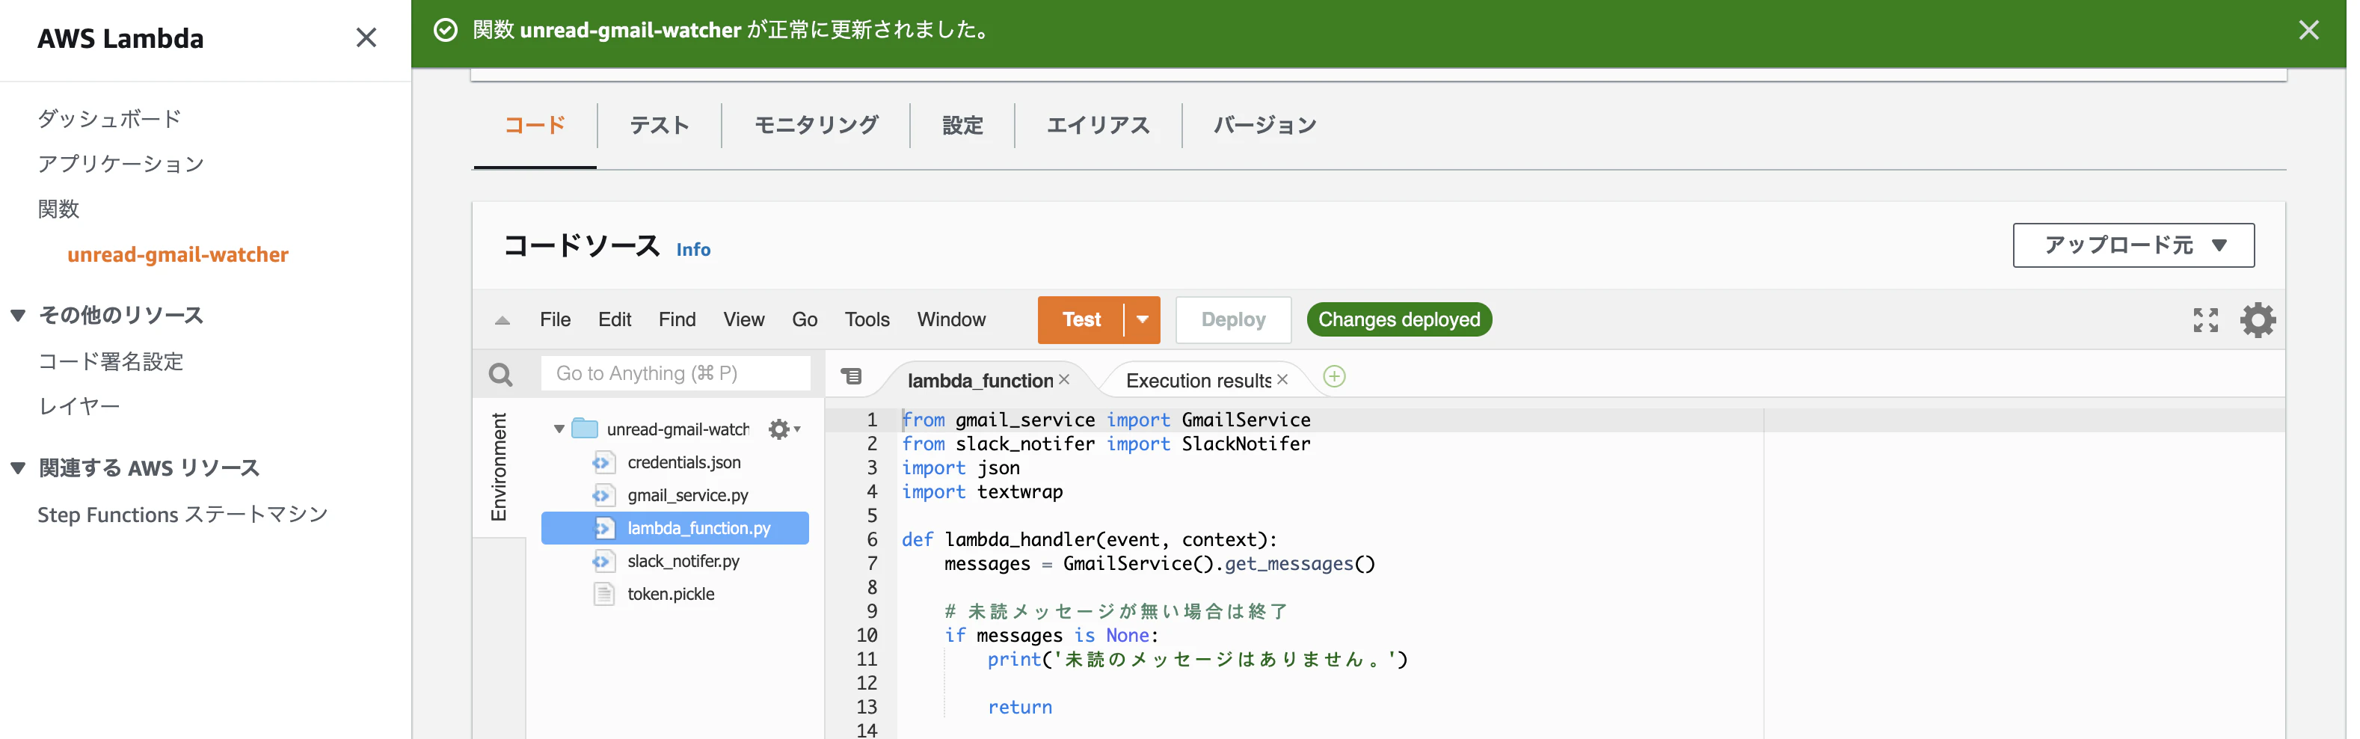Collapse the その他のリソース section

click(x=17, y=316)
